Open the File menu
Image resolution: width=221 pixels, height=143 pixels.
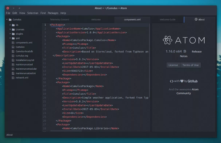pos(8,13)
